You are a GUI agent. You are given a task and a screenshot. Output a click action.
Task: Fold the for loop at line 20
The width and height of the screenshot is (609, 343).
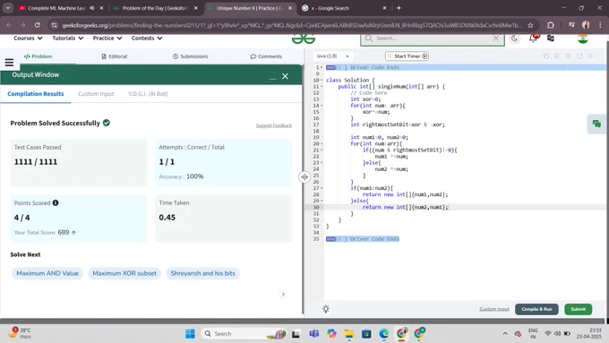click(322, 143)
